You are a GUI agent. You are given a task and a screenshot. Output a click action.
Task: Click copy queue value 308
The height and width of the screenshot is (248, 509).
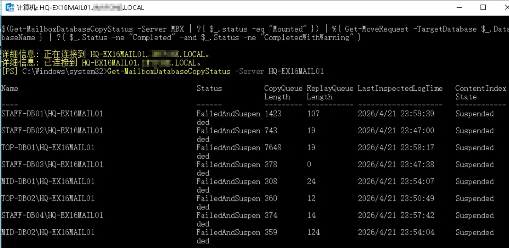point(271,182)
